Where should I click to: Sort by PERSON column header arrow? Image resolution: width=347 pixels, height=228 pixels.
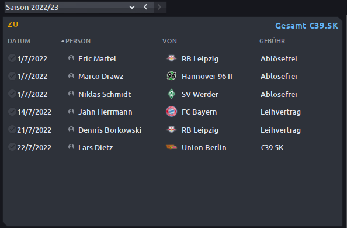pos(63,41)
